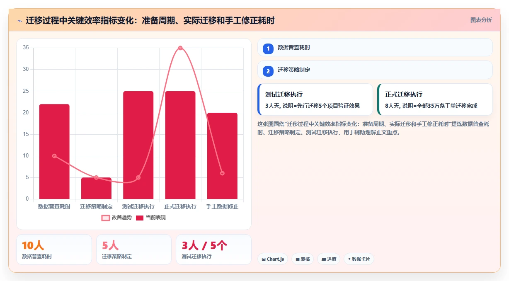Click the trend line peak point at 35
509x281 pixels.
point(180,48)
